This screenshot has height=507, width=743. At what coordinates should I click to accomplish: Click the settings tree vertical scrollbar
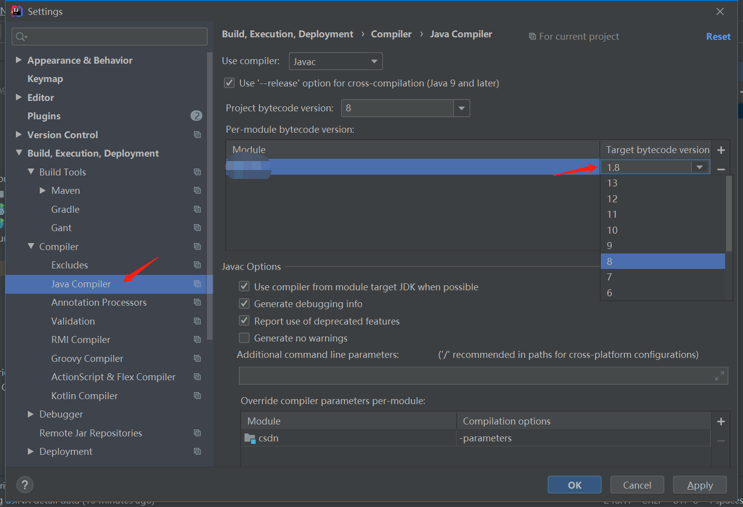tap(210, 196)
